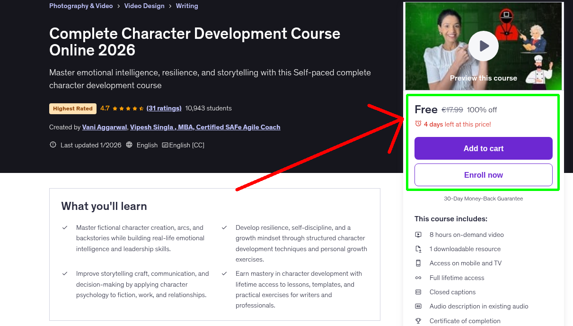
Task: Open the Photography & Video breadcrumb
Action: (81, 6)
